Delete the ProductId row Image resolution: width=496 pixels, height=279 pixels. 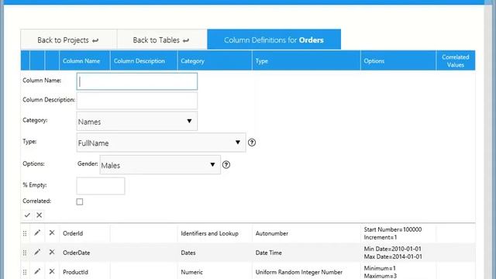click(x=52, y=271)
